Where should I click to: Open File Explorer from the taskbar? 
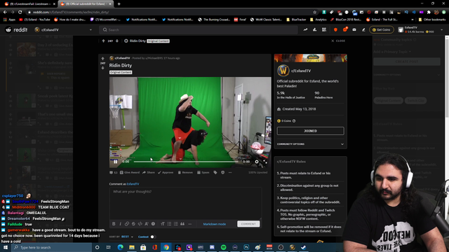(x=132, y=247)
